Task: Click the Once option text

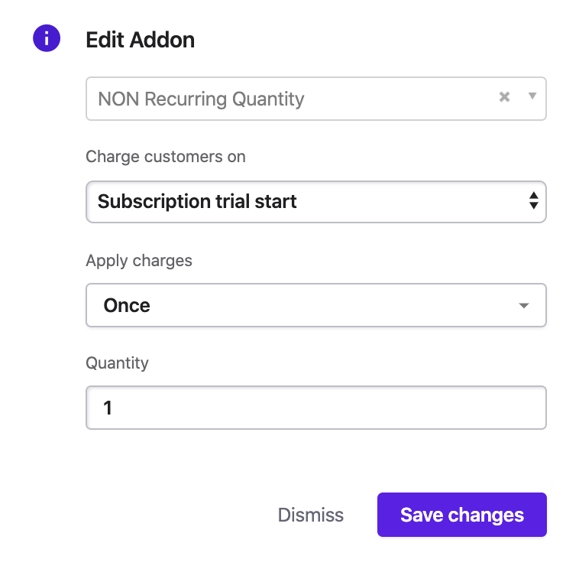Action: click(x=127, y=305)
